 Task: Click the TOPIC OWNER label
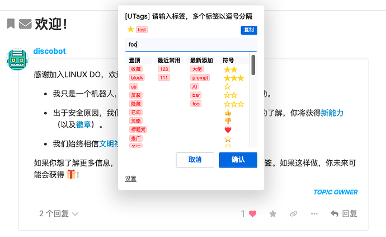[335, 192]
